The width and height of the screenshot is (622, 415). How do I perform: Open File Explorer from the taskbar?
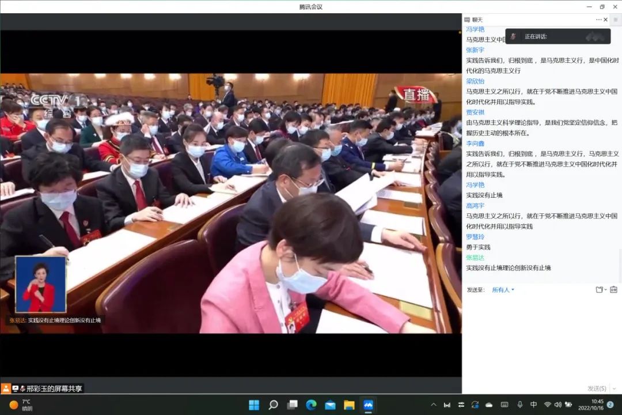tap(349, 405)
